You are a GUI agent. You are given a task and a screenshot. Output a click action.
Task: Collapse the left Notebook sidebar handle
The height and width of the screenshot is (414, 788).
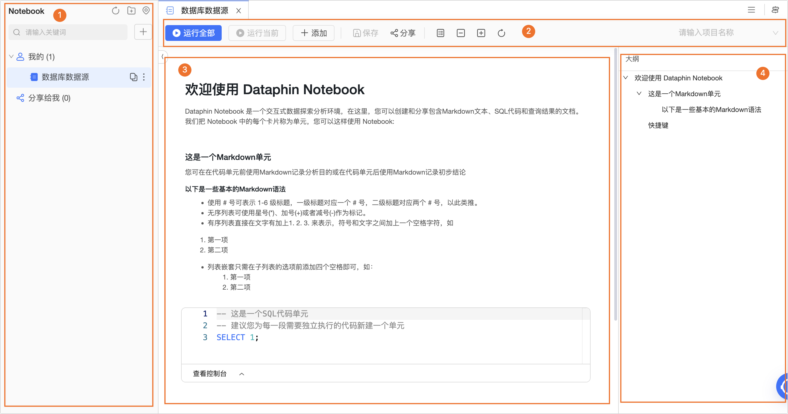click(x=162, y=57)
